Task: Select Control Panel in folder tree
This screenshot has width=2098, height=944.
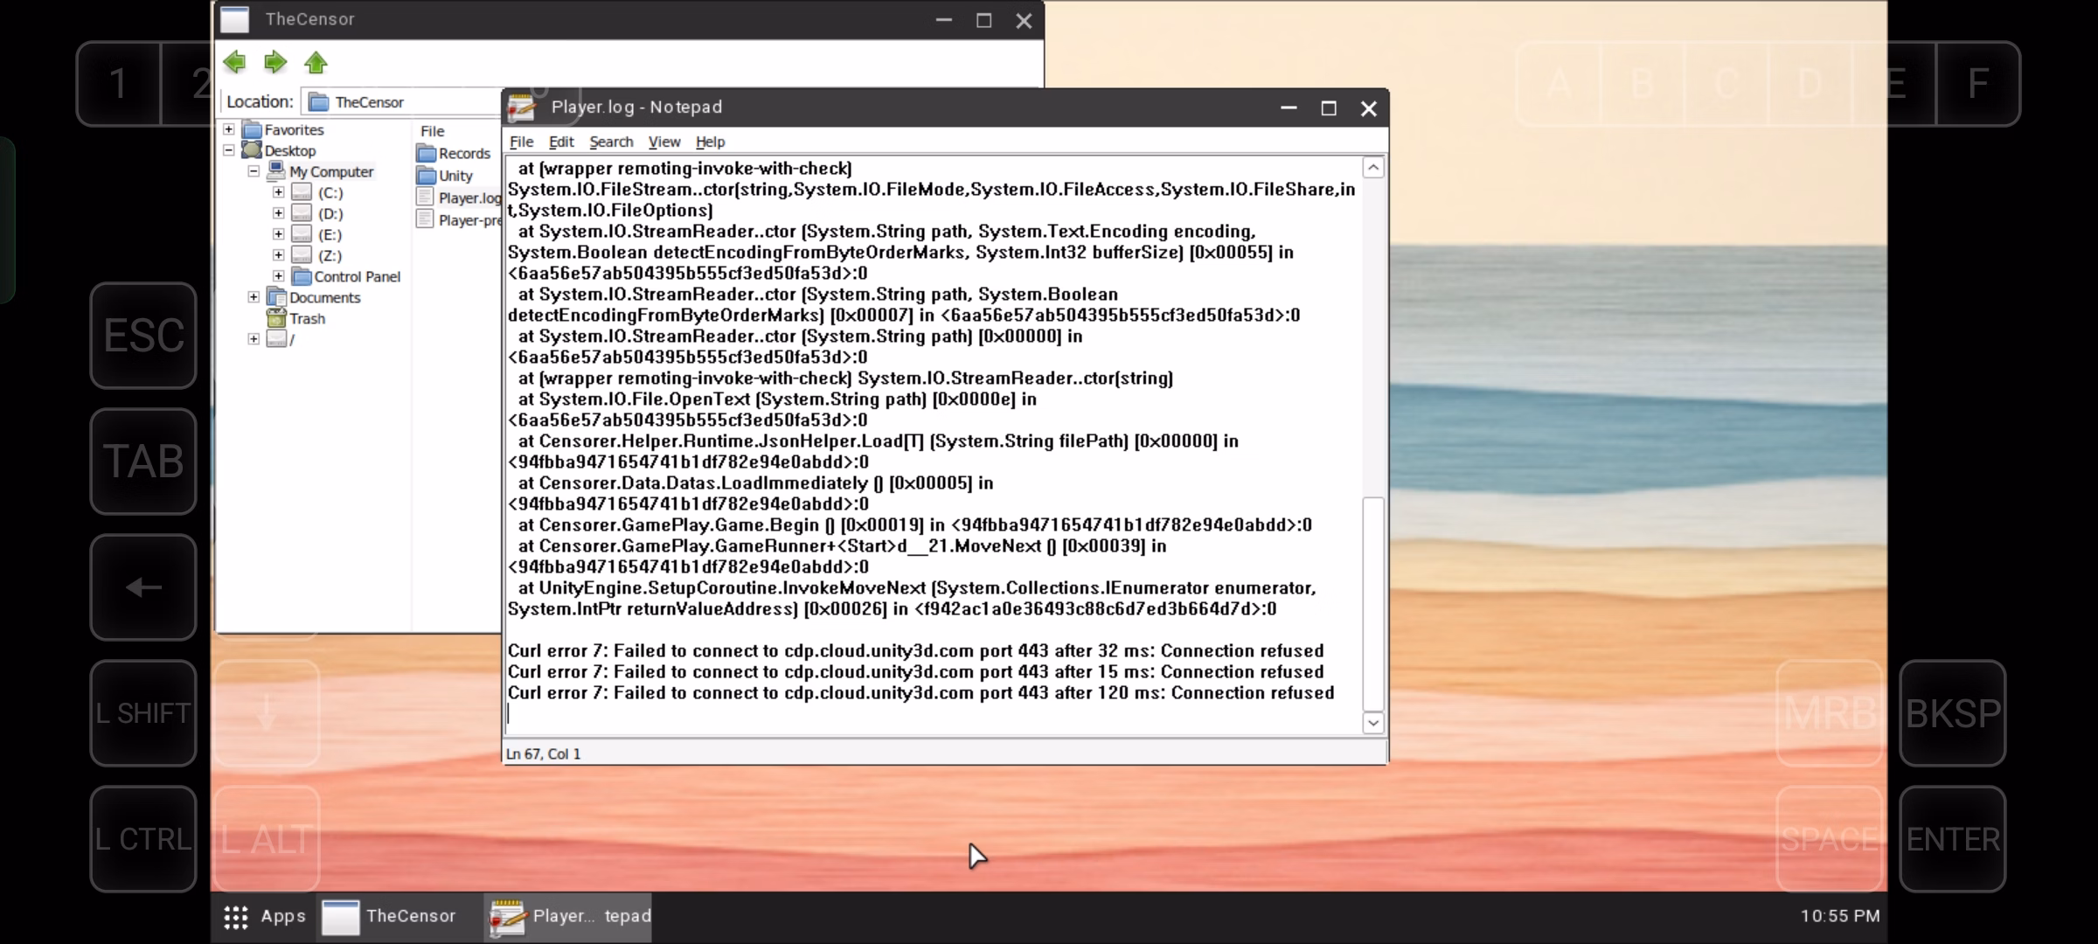Action: pos(356,276)
